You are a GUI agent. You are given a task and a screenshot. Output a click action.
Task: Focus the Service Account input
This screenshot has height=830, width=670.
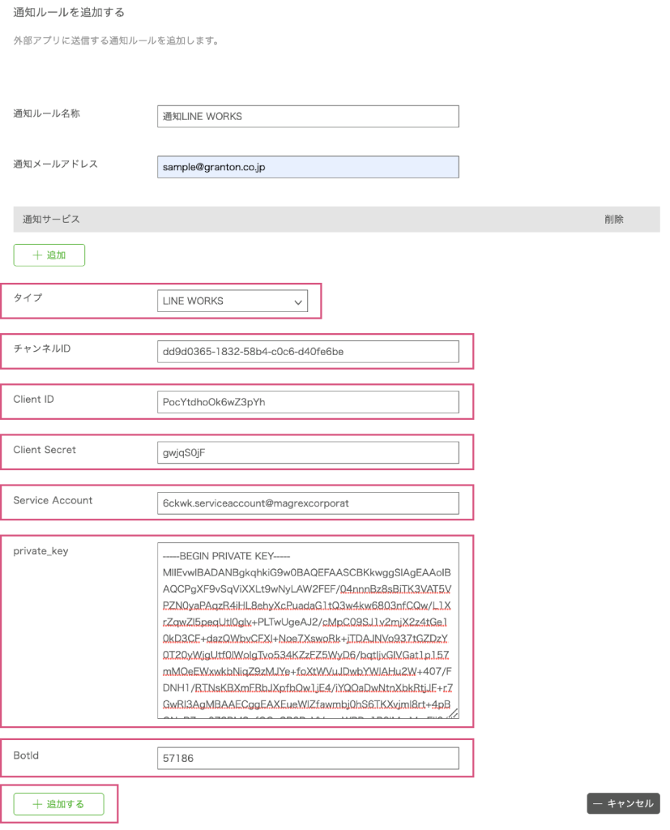pos(308,503)
